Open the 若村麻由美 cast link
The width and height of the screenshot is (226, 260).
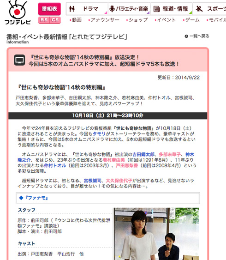[114, 160]
